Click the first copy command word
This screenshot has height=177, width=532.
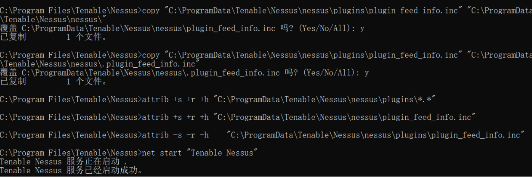point(151,11)
